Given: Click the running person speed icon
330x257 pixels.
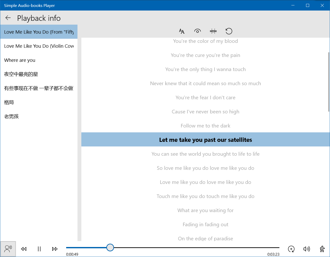Looking at the screenshot, I should coord(322,249).
